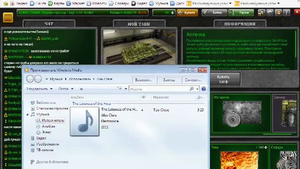Image resolution: width=300 pixels, height=169 pixels.
Task: Open game help question mark icon
Action: (x=286, y=13)
